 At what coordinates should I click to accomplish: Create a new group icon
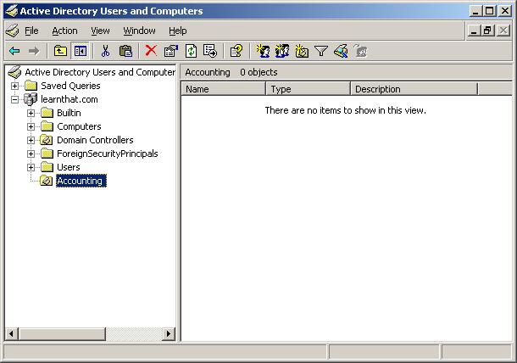[x=282, y=51]
